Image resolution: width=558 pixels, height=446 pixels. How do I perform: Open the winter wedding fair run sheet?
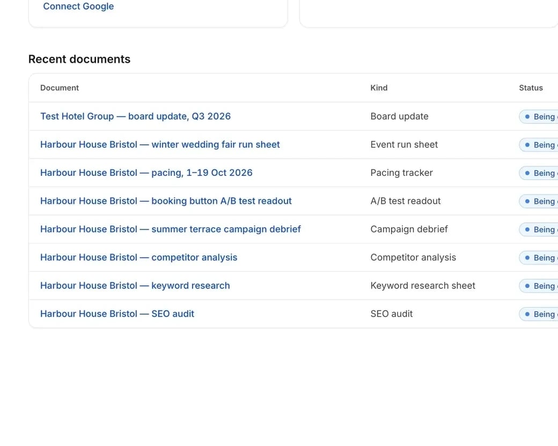(160, 144)
